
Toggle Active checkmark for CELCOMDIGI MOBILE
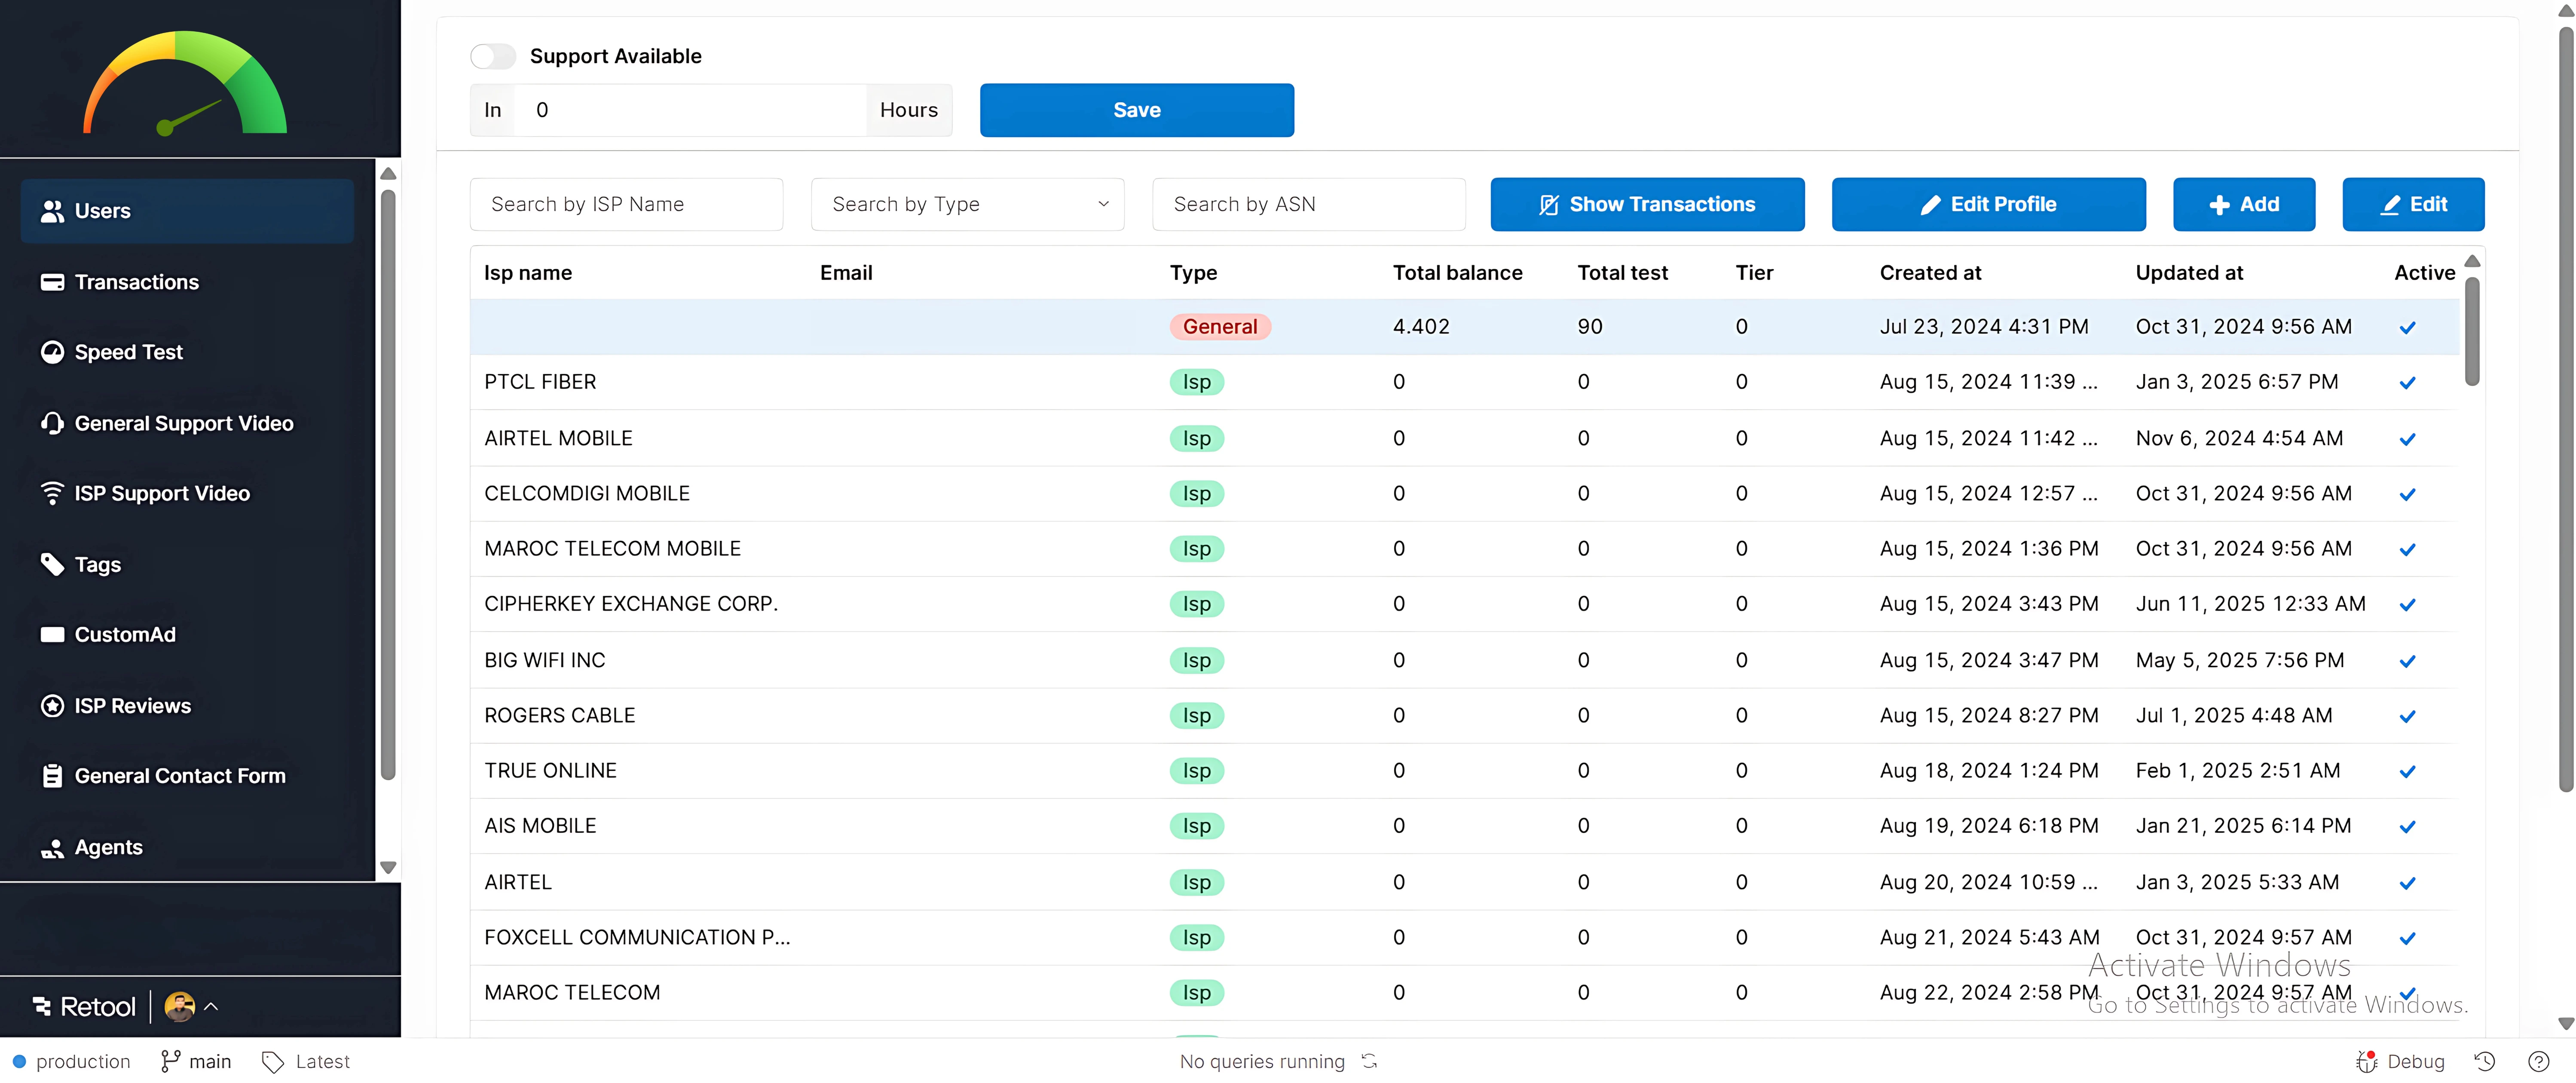[2407, 494]
